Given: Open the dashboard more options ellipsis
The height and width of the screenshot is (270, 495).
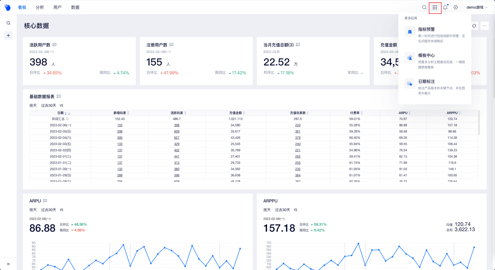Looking at the screenshot, I should point(485,26).
